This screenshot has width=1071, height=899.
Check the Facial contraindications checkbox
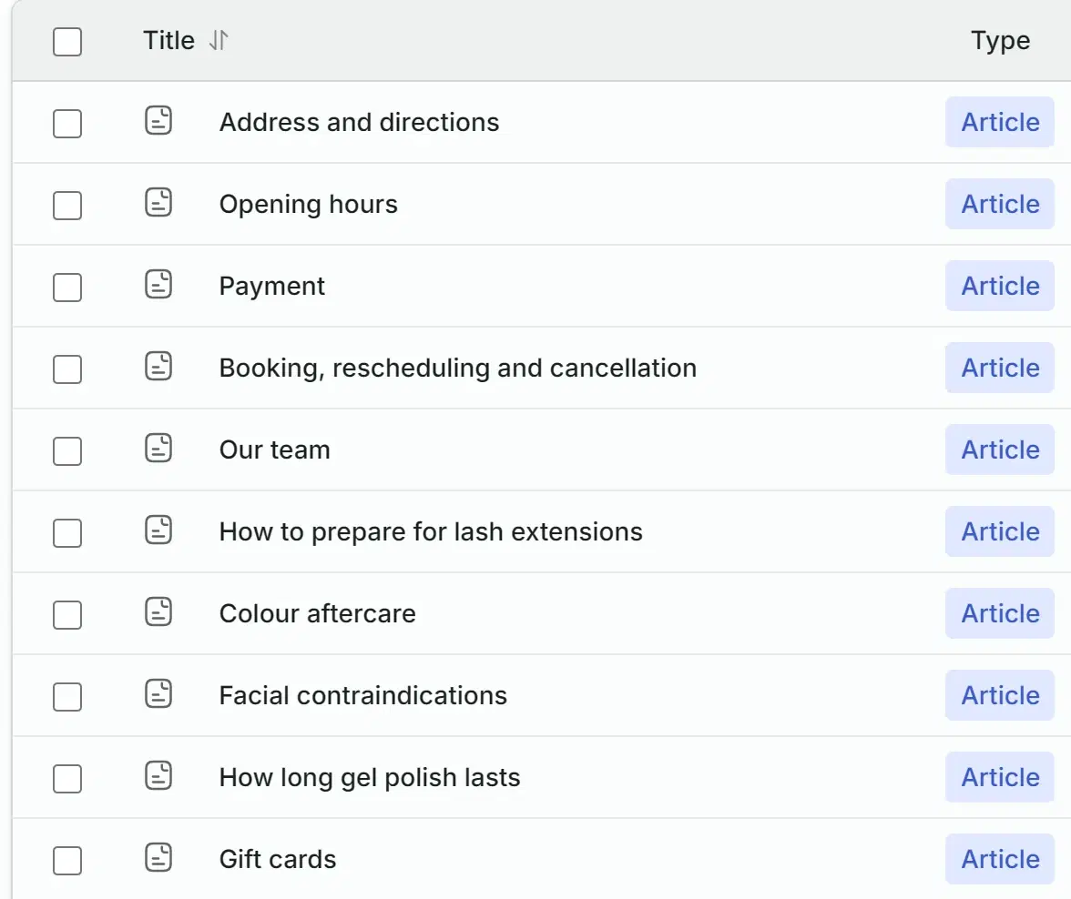[x=67, y=697]
